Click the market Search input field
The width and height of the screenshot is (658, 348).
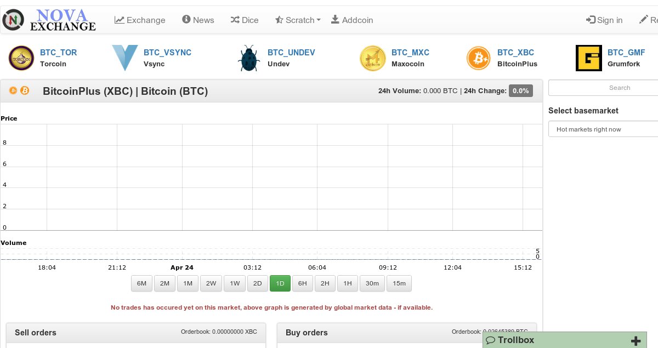click(603, 88)
